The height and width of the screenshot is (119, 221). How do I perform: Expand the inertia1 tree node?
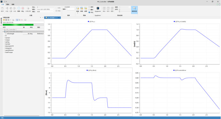click(x=4, y=38)
